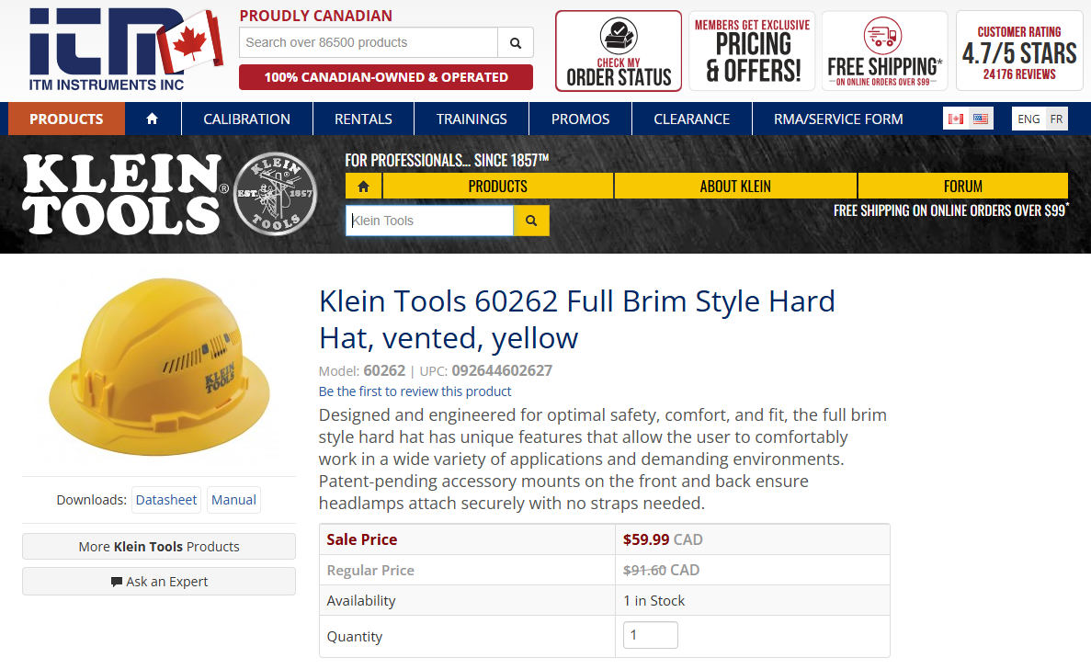Navigate to the CALIBRATION menu item

(246, 118)
